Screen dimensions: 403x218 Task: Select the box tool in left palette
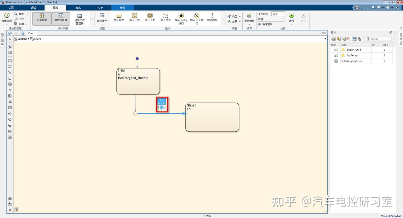pos(10,78)
